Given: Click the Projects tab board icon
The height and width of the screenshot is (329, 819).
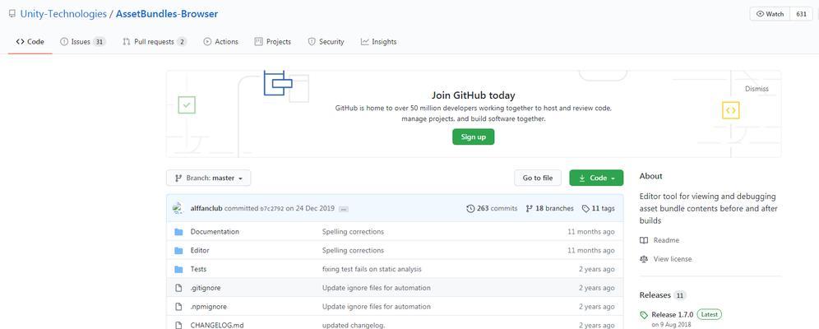Looking at the screenshot, I should tap(258, 42).
